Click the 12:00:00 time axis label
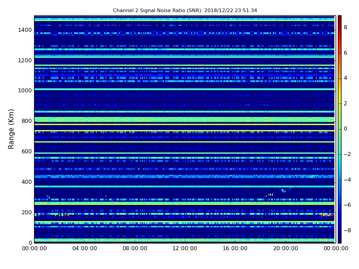The height and width of the screenshot is (269, 359). click(185, 248)
